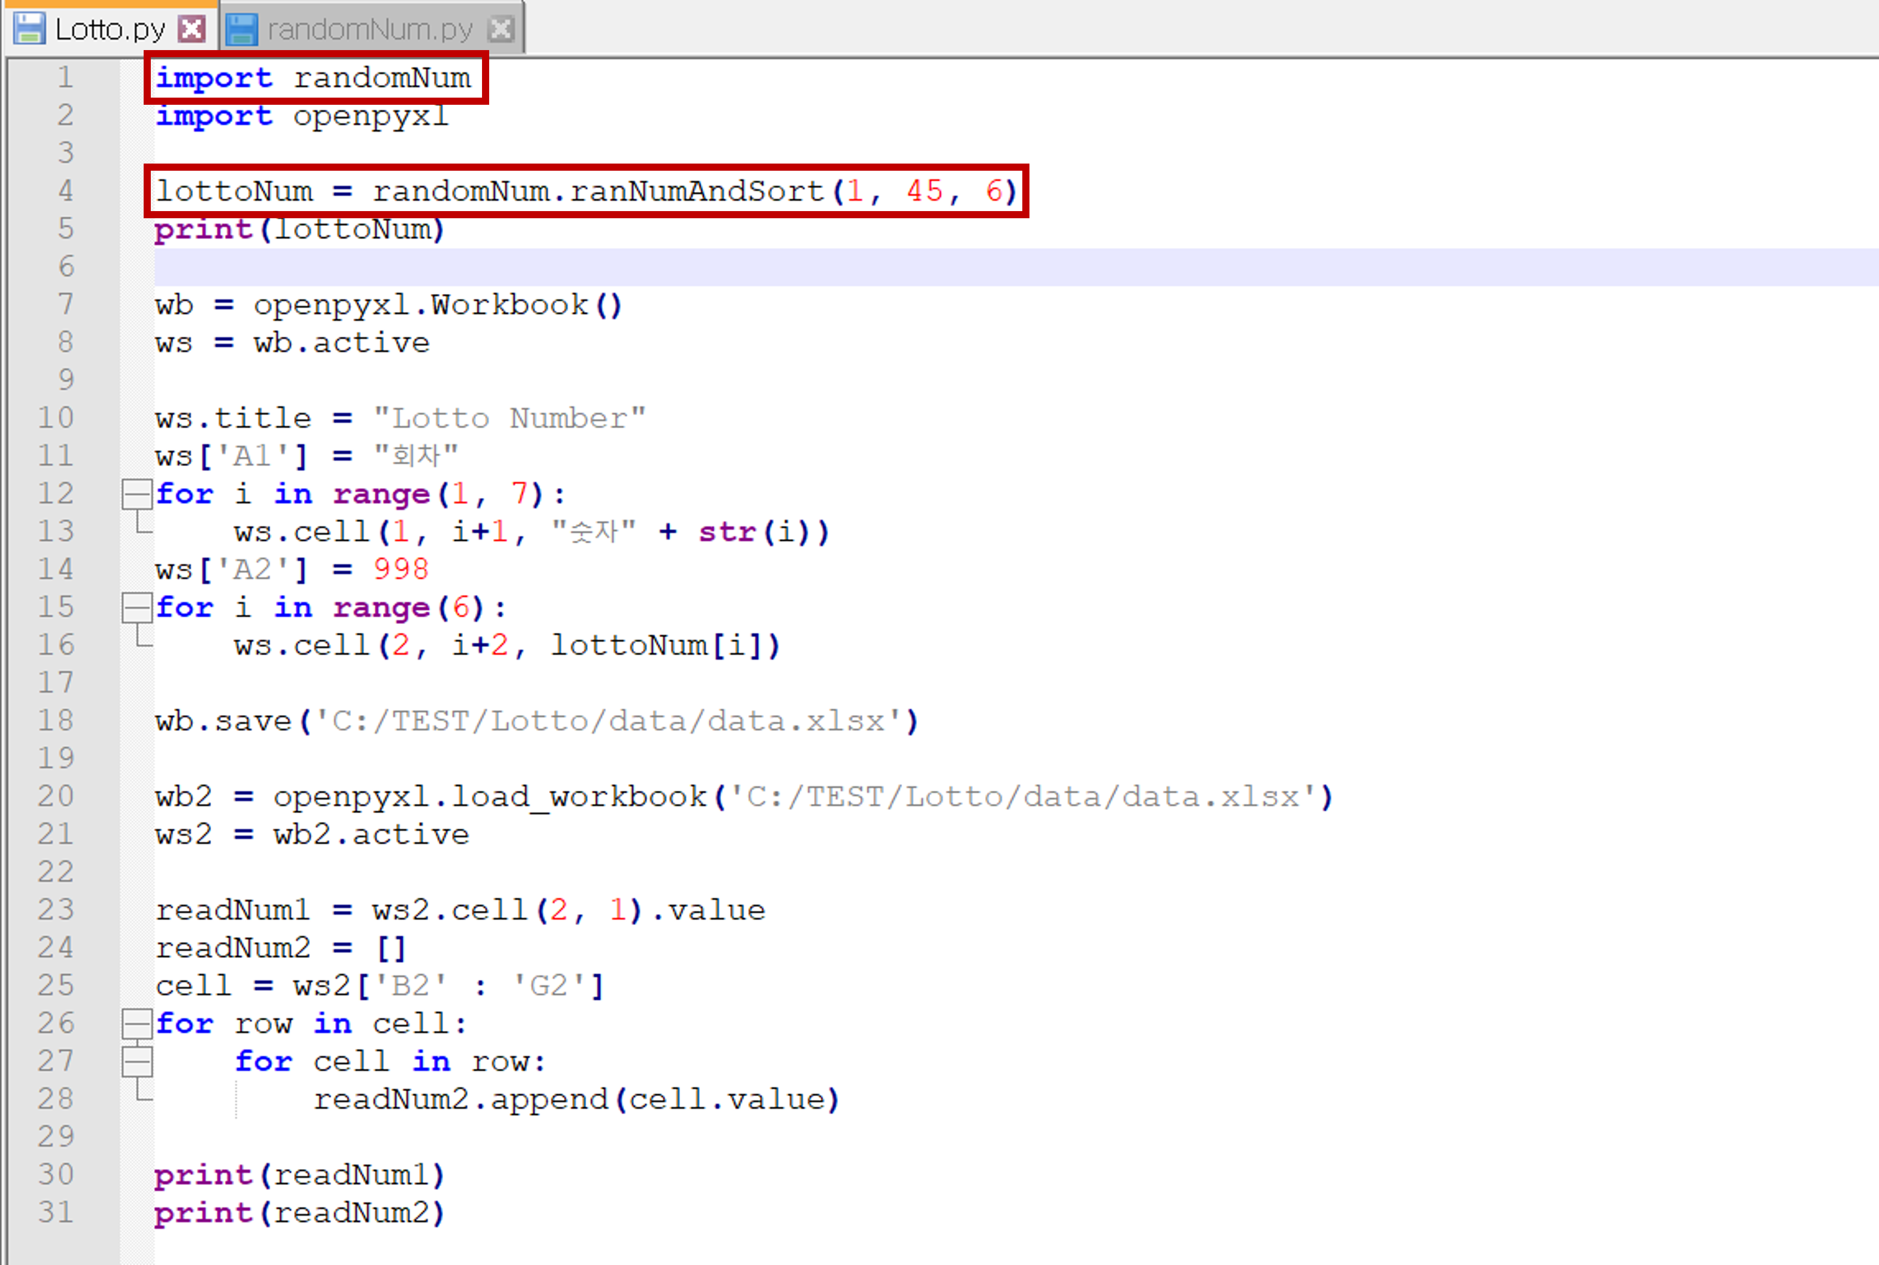Image resolution: width=1879 pixels, height=1265 pixels.
Task: Collapse the 'for row in cell' block
Action: (x=137, y=1024)
